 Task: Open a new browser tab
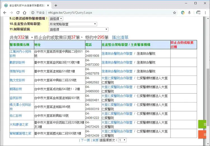click(x=56, y=5)
